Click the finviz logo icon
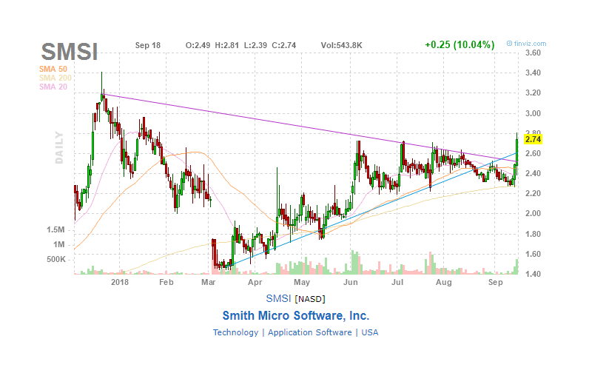The width and height of the screenshot is (589, 376). click(x=509, y=44)
